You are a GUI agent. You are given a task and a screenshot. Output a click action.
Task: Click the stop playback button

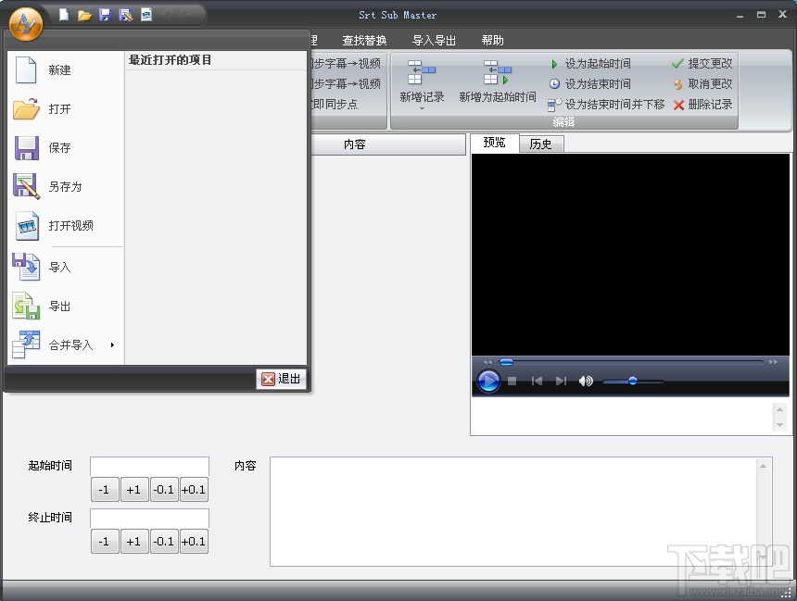[x=512, y=381]
